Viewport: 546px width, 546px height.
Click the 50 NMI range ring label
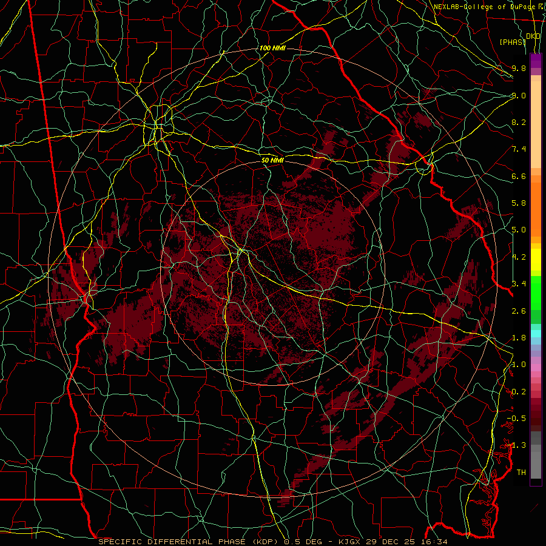272,160
